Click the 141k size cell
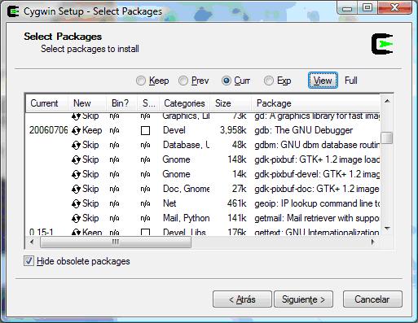Viewport: 418px width, 323px height. pos(236,218)
